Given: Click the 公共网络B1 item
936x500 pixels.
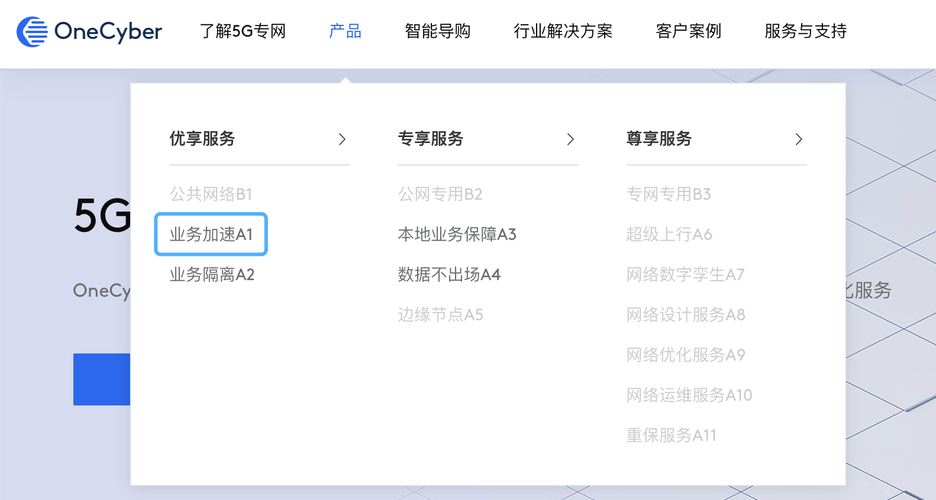Looking at the screenshot, I should (211, 194).
